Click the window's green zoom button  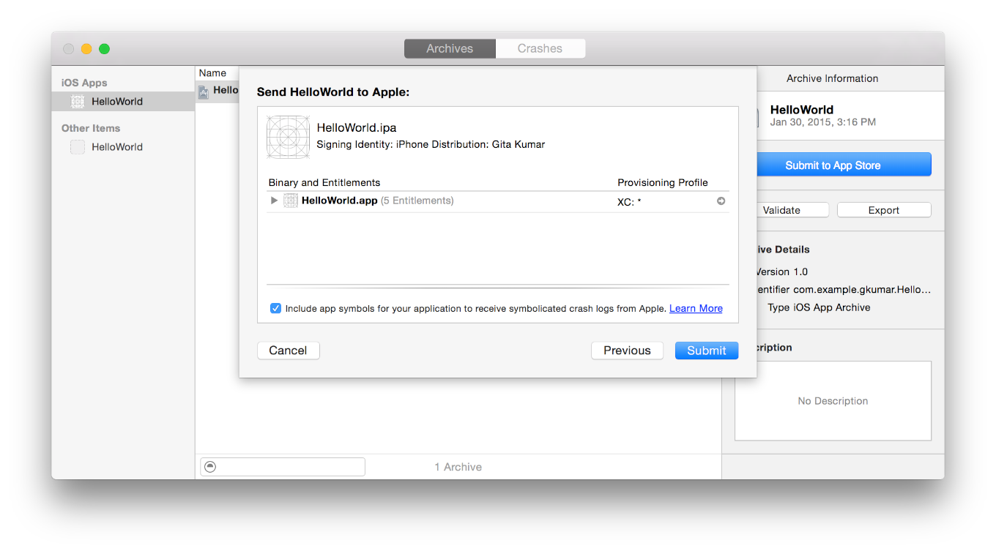(105, 49)
